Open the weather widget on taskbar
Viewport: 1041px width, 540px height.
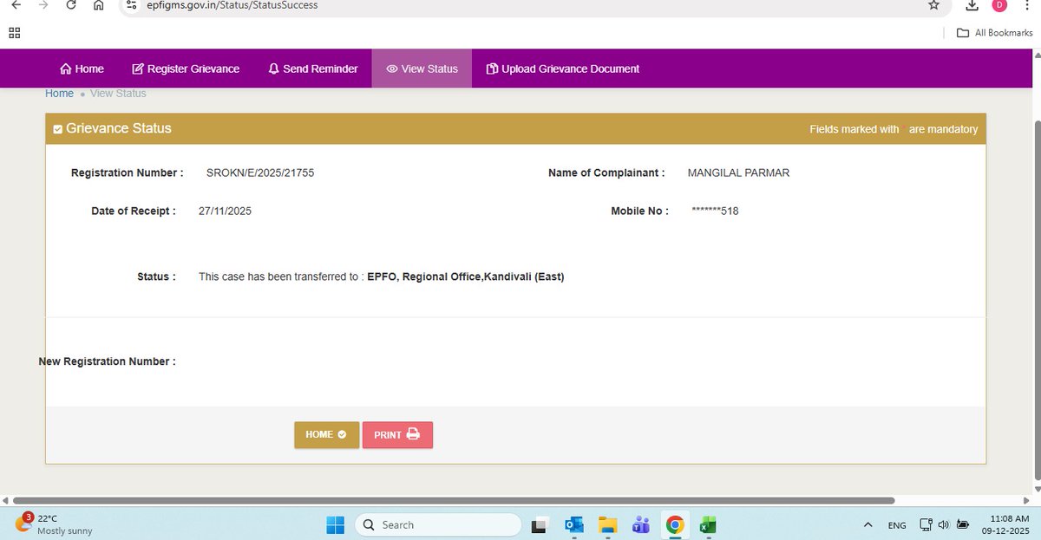click(x=54, y=524)
